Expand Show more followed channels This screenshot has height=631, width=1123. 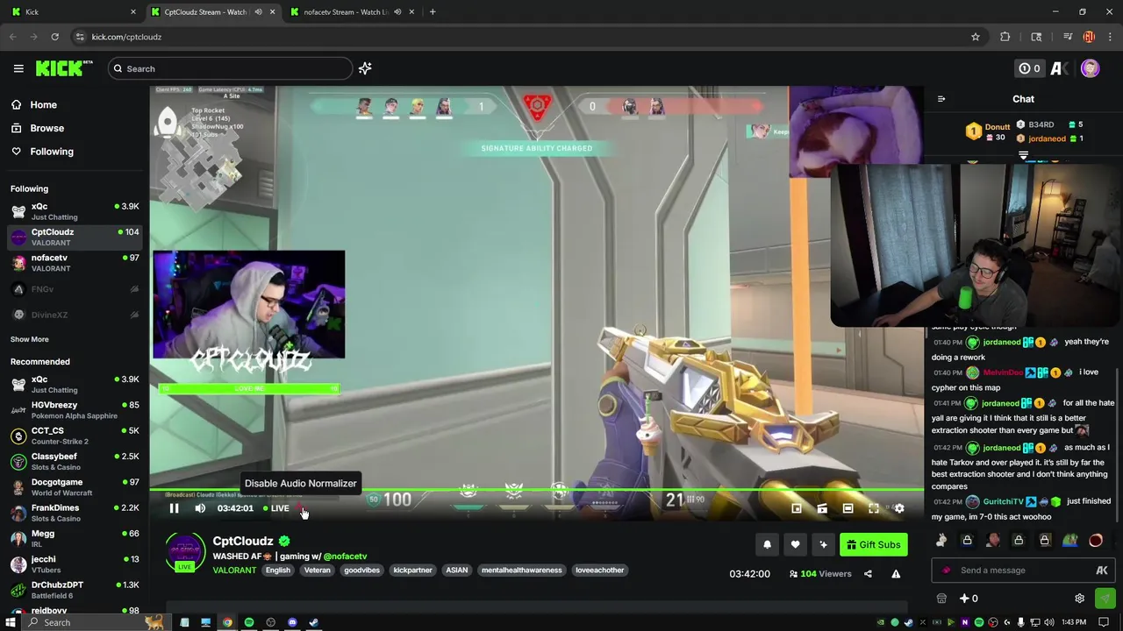pos(30,339)
